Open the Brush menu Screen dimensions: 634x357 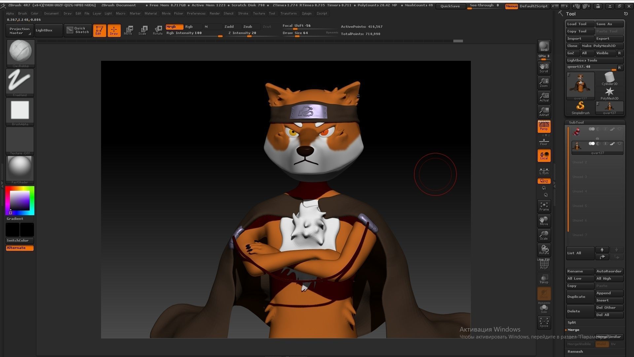tap(22, 14)
